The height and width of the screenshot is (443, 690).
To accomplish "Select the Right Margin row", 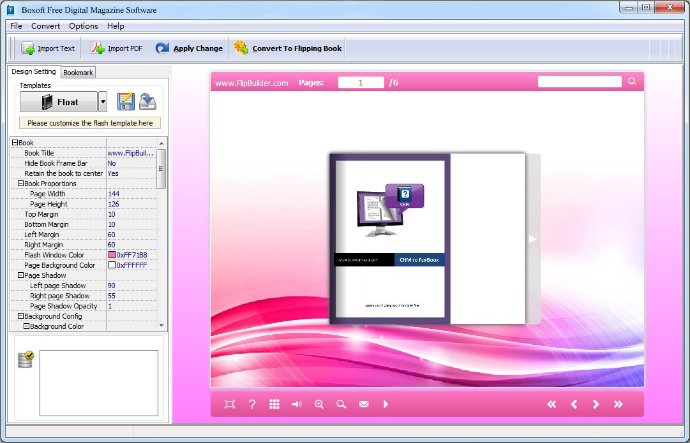I will pos(83,245).
